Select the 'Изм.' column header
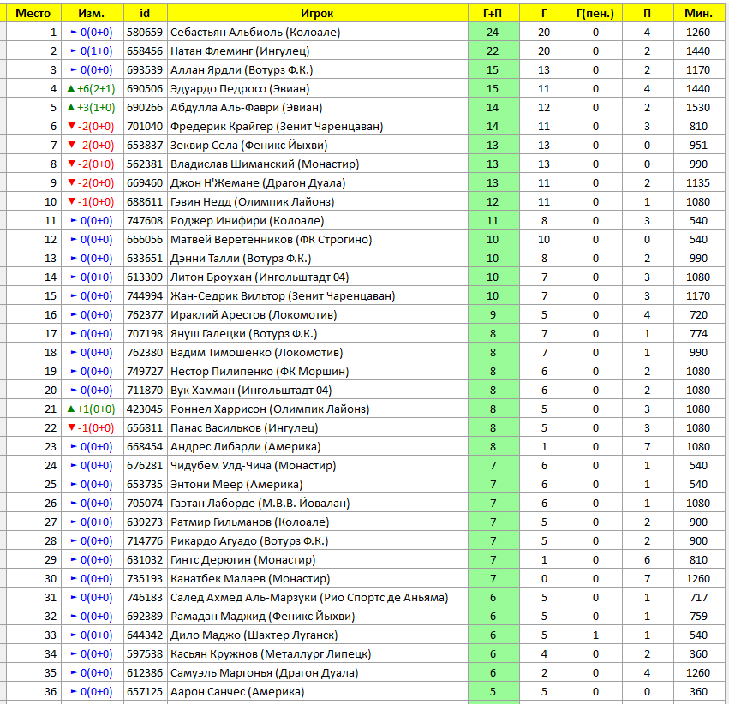This screenshot has height=704, width=729. pyautogui.click(x=92, y=13)
